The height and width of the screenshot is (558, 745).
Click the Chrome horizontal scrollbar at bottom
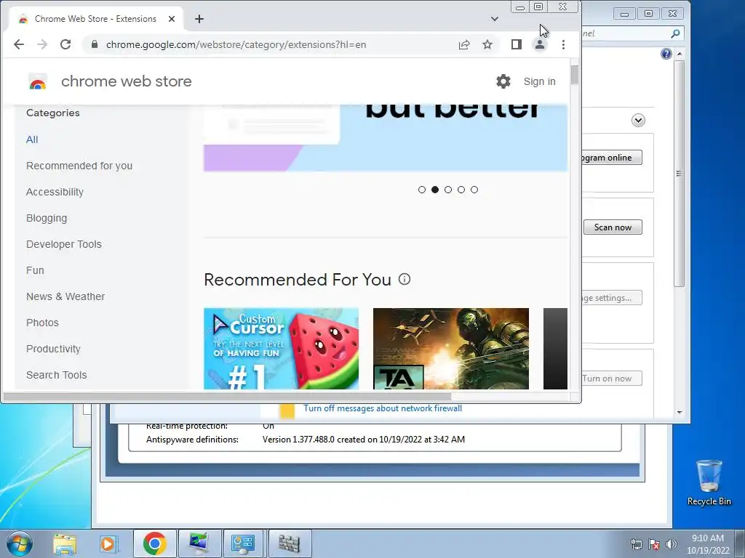[227, 396]
